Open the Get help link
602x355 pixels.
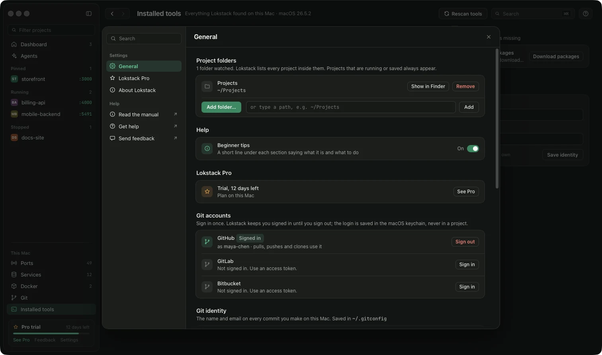point(144,126)
